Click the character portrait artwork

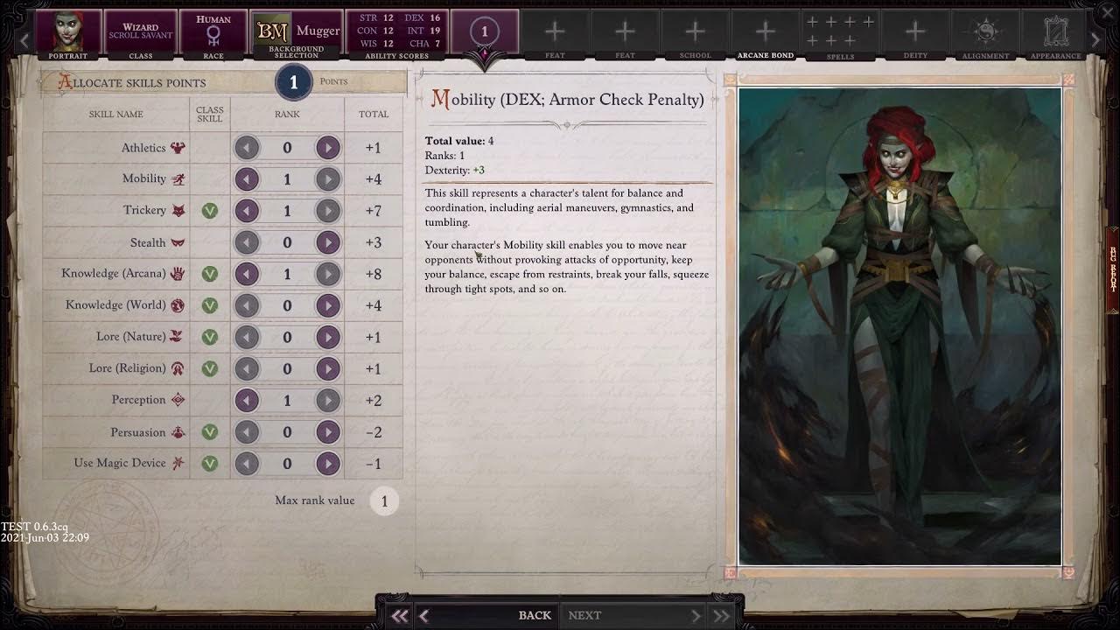coord(899,326)
